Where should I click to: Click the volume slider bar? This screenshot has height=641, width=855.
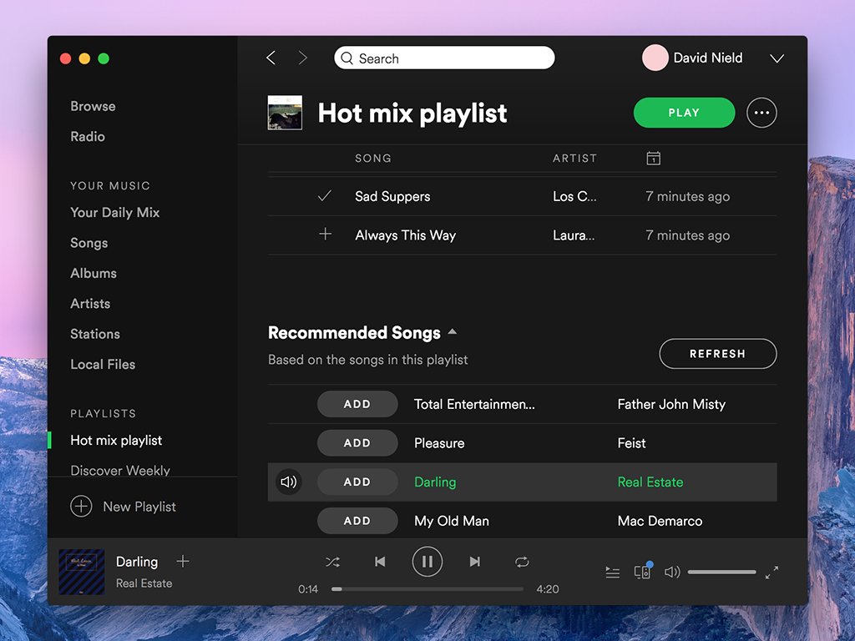(721, 572)
